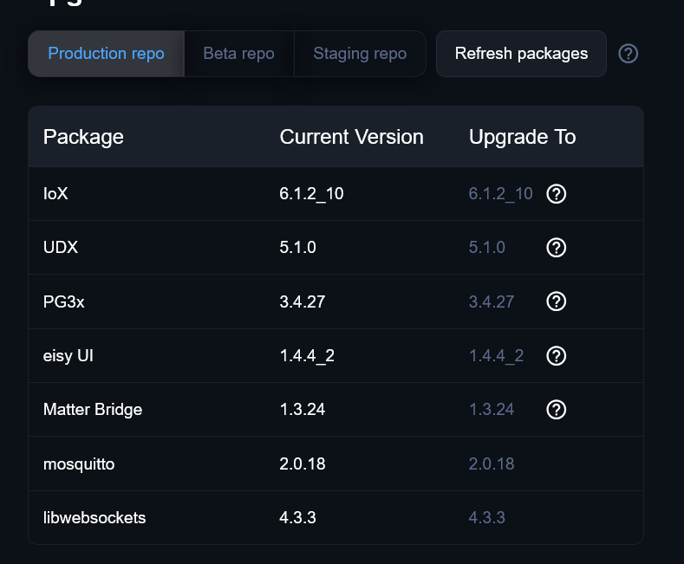This screenshot has height=564, width=684.
Task: Click the Refresh packages button
Action: point(521,54)
